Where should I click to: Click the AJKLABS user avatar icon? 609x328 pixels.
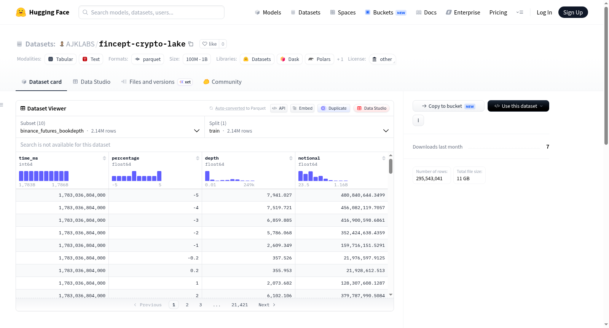(x=62, y=44)
